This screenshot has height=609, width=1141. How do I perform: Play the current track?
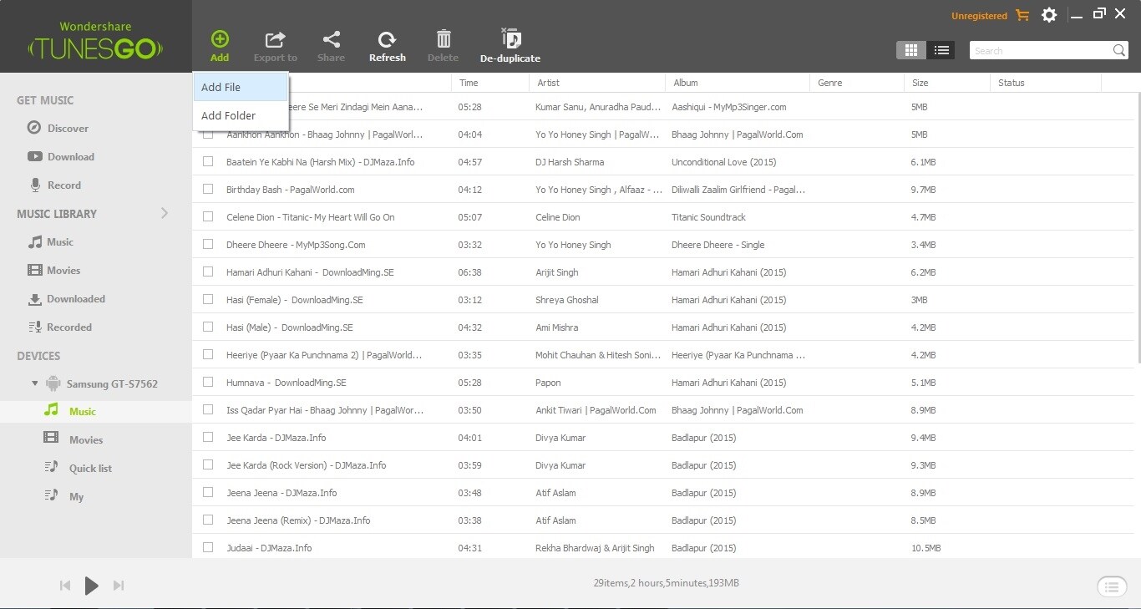pyautogui.click(x=92, y=586)
